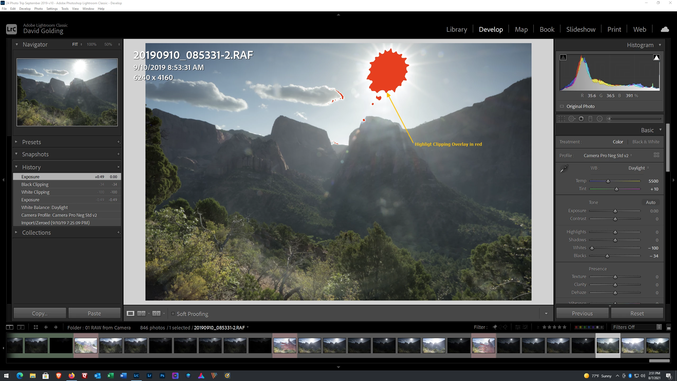677x381 pixels.
Task: Choose the Radial Filter tool
Action: (600, 119)
